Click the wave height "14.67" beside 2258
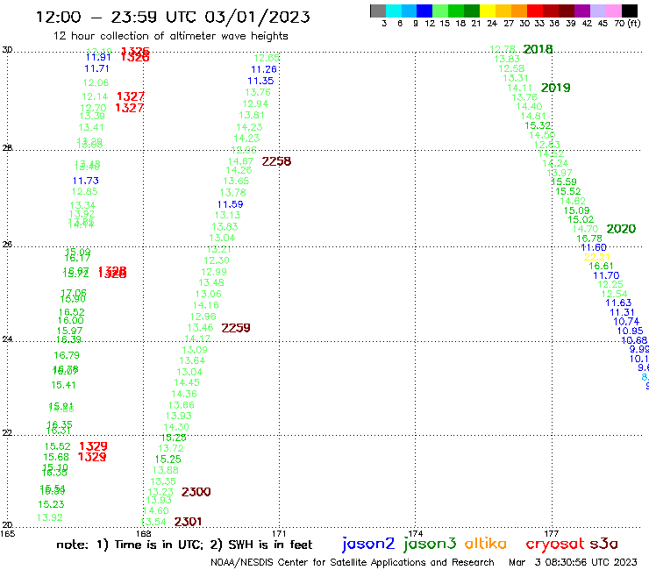The width and height of the screenshot is (649, 570). point(240,161)
